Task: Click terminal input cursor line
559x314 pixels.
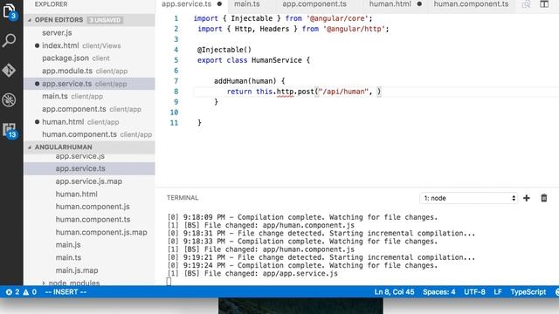Action: pos(169,282)
